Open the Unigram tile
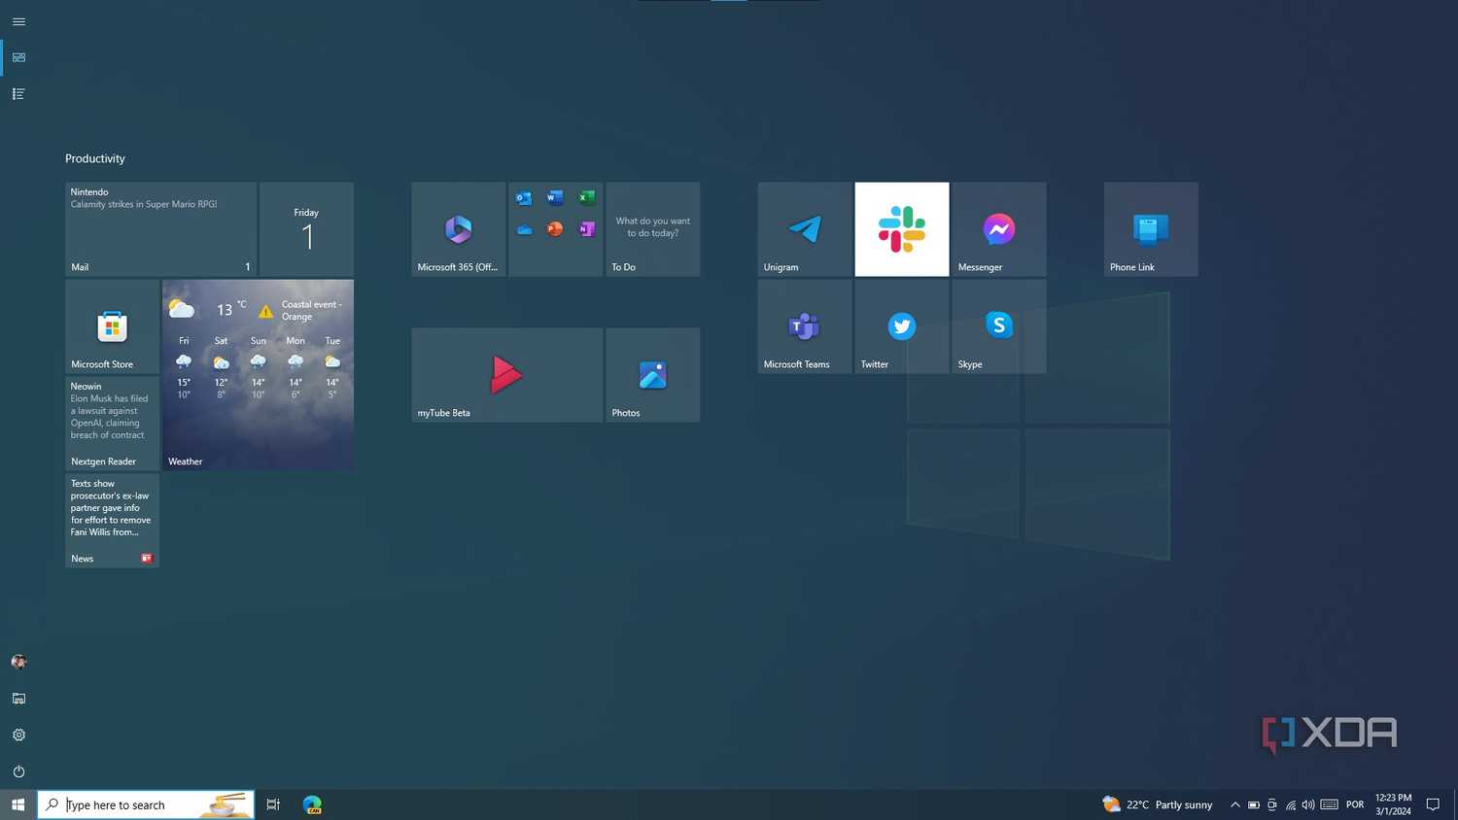 [805, 229]
